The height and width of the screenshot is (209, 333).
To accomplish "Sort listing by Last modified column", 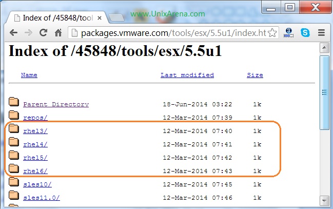I will pyautogui.click(x=187, y=75).
